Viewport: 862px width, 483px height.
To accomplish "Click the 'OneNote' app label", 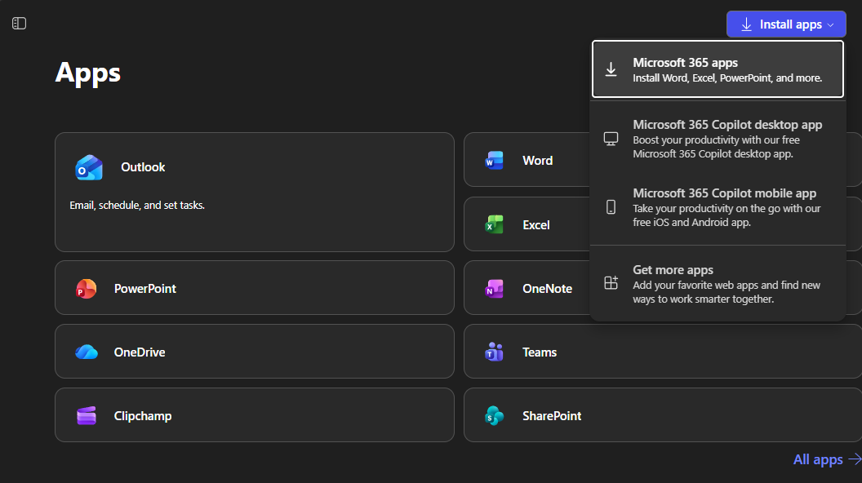I will pos(547,289).
